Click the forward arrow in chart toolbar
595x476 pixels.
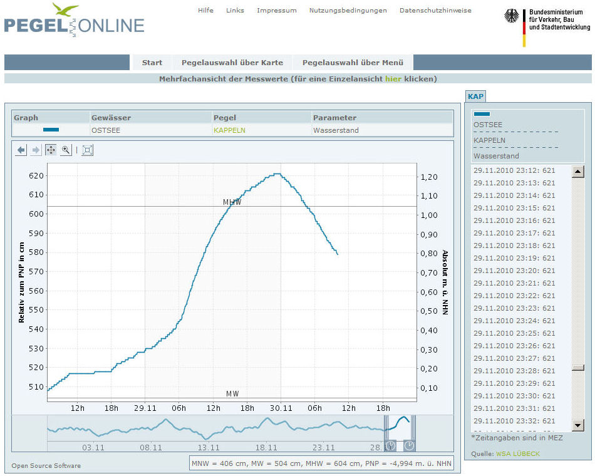(x=36, y=150)
